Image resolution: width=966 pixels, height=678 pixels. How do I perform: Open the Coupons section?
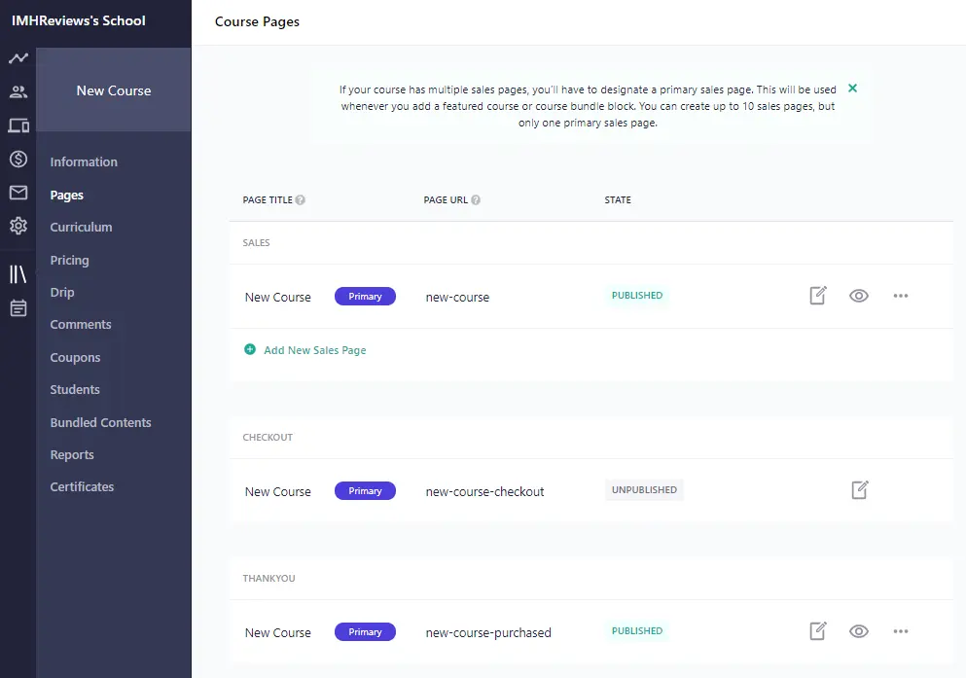[x=76, y=357]
